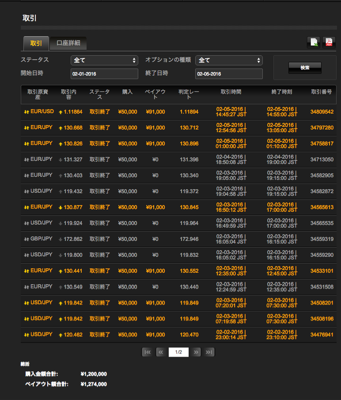
Task: Click judgment rate 1.11894
Action: pyautogui.click(x=189, y=112)
